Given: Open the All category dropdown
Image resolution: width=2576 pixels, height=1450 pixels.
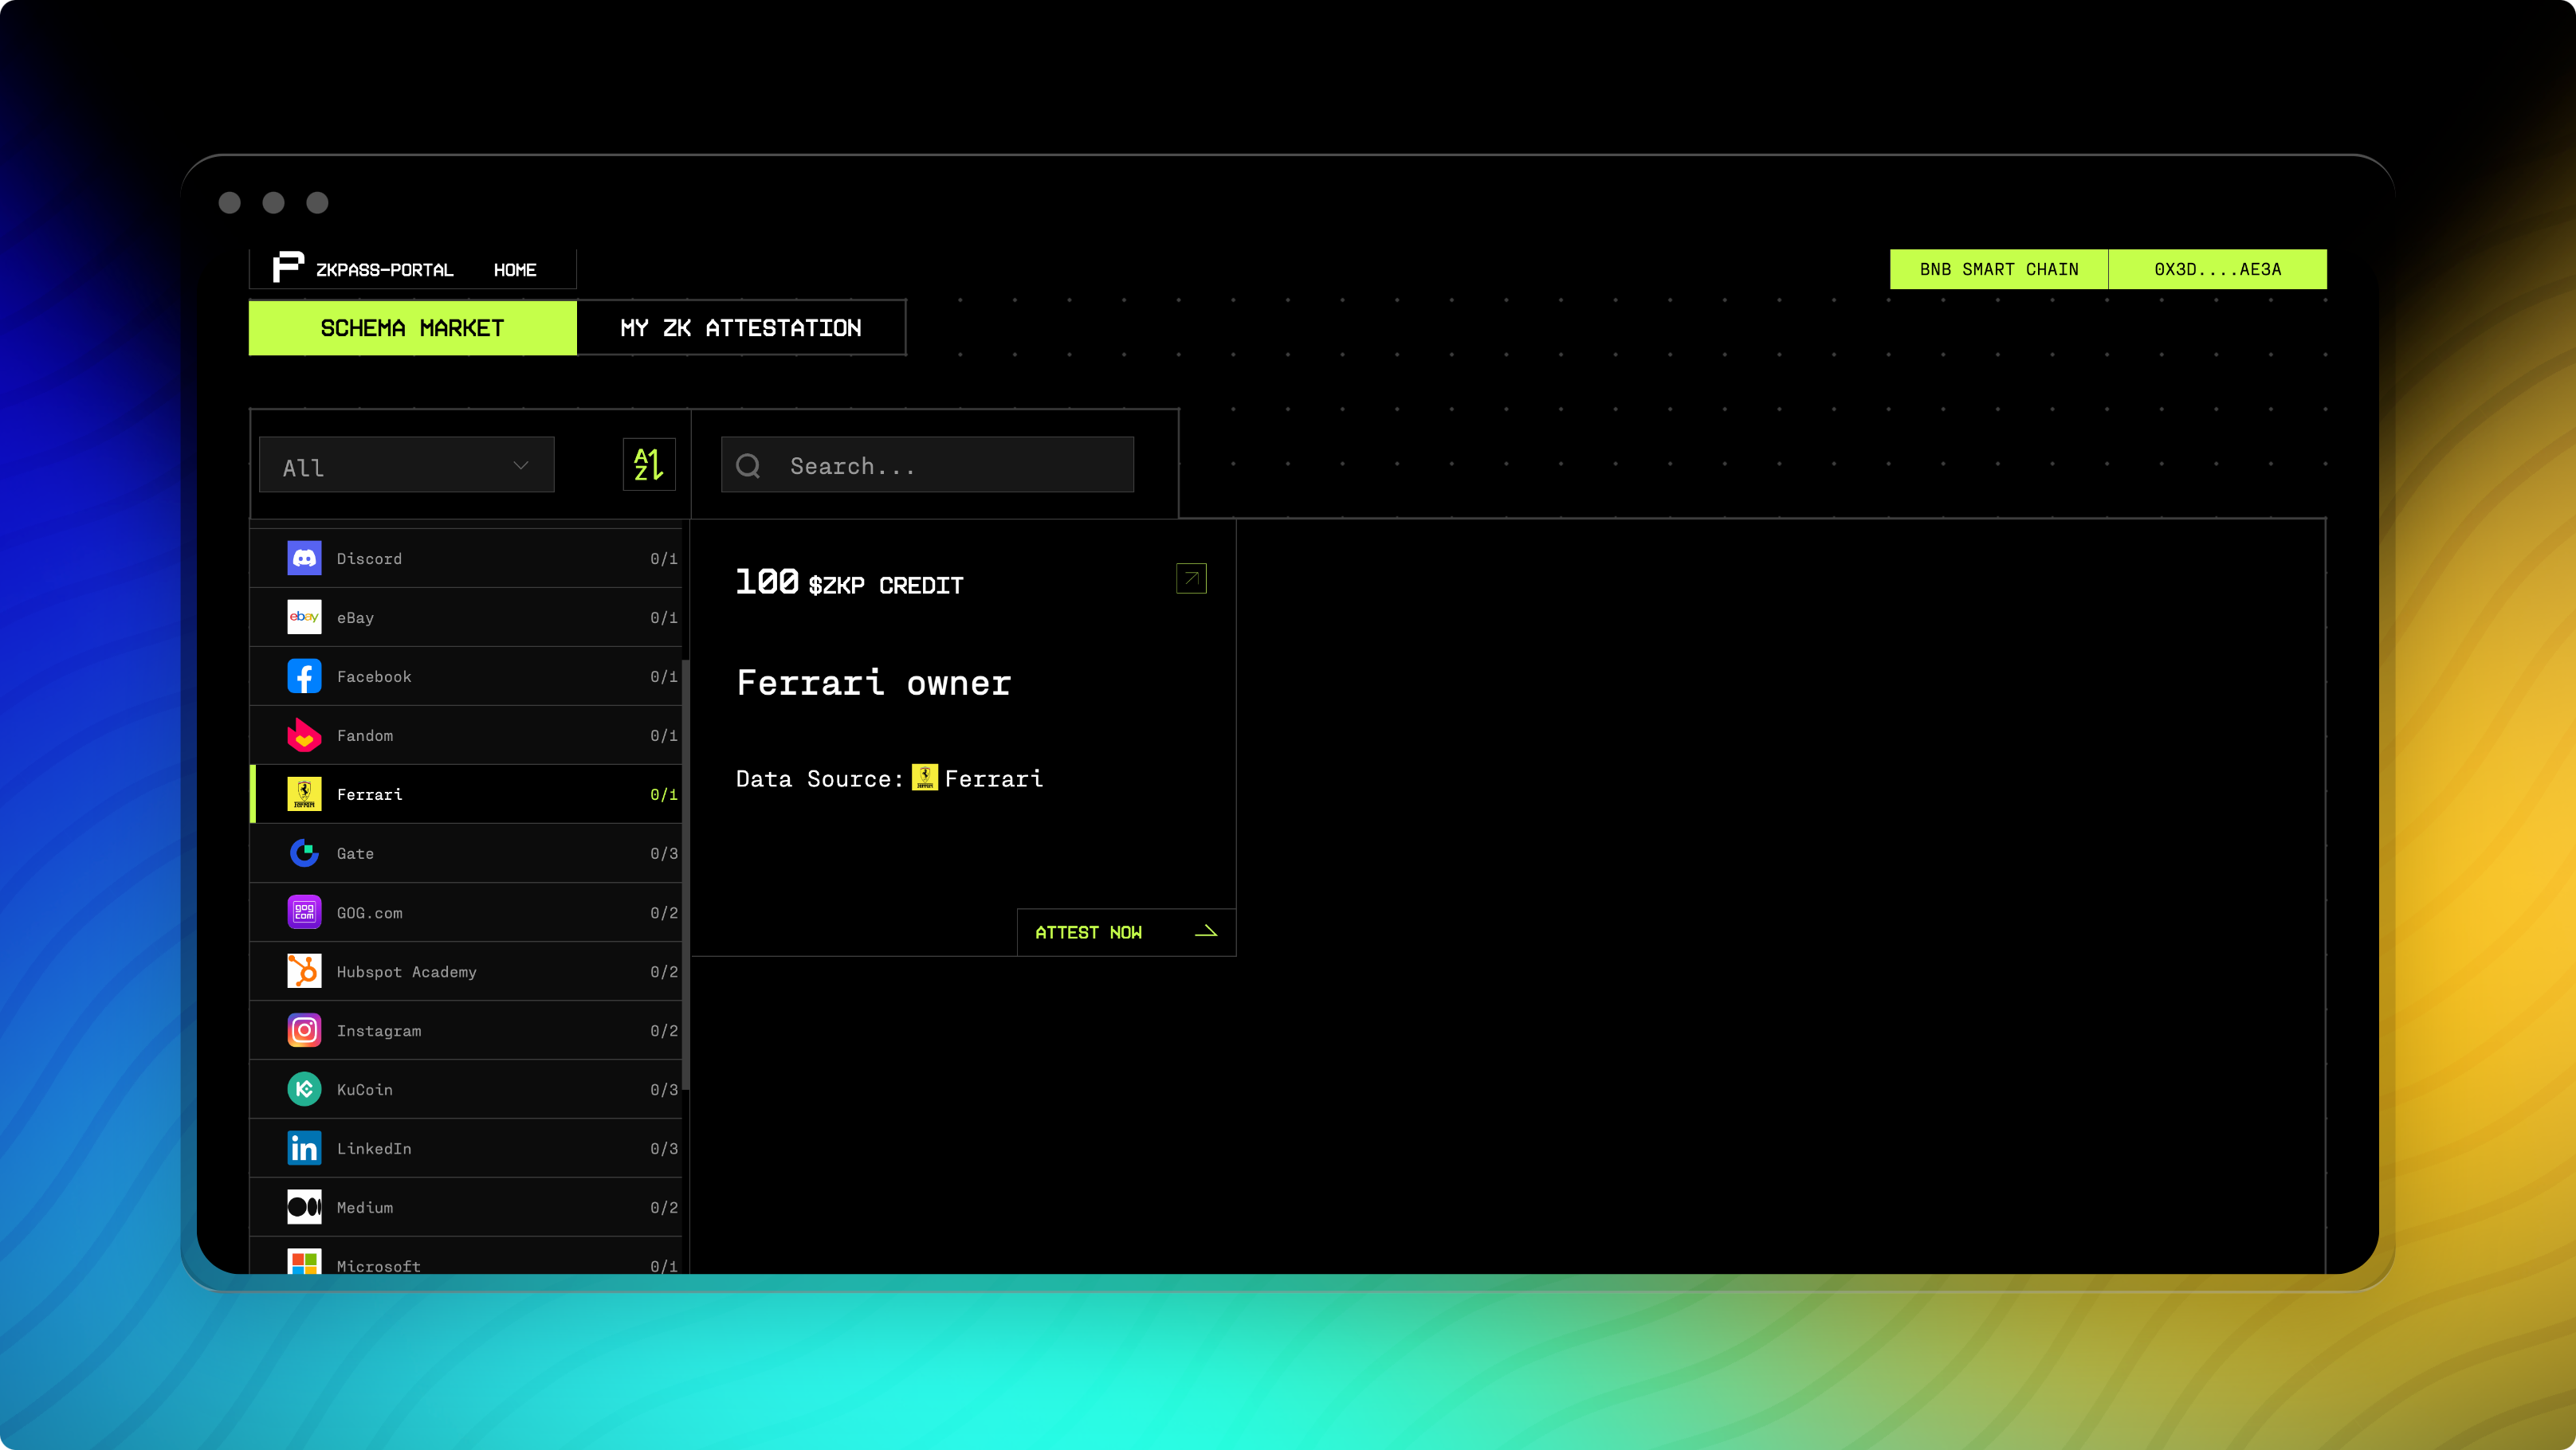Looking at the screenshot, I should point(406,464).
